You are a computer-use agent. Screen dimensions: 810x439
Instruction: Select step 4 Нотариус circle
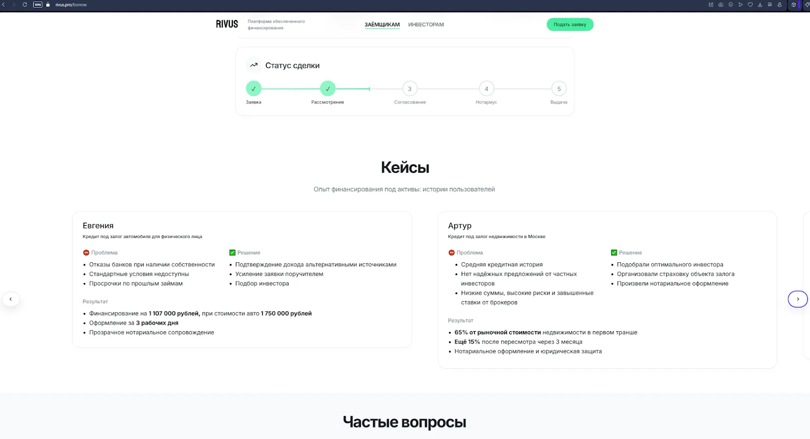487,89
